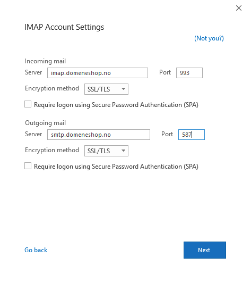Focus the outgoing server field smtp.domeneshop.no
251x282 pixels.
coord(99,135)
